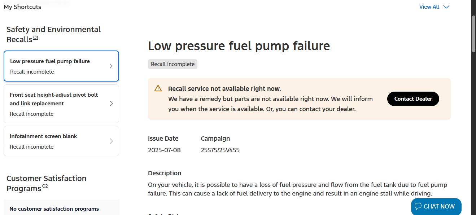Open the View All shortcuts link
476x215 pixels.
pos(429,7)
